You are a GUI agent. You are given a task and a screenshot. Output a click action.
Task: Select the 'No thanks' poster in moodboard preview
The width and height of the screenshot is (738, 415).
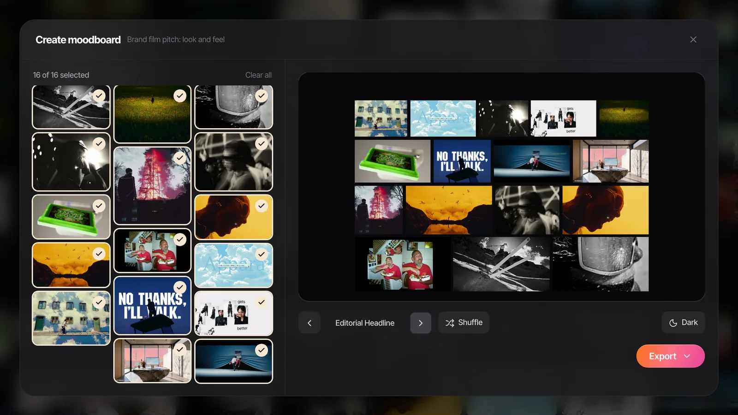pos(462,161)
